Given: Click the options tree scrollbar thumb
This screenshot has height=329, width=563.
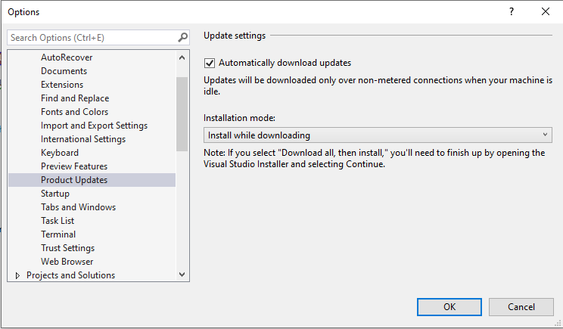Looking at the screenshot, I should [x=182, y=114].
